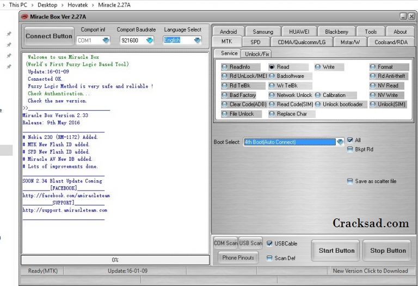Enable the Scan Def checkbox
418x286 pixels.
(x=269, y=258)
